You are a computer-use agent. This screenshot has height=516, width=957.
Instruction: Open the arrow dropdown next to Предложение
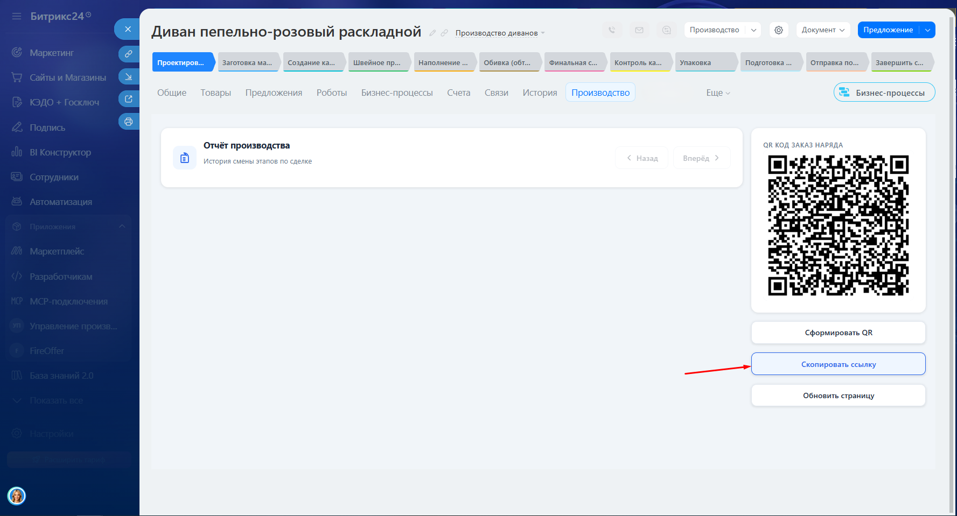927,30
